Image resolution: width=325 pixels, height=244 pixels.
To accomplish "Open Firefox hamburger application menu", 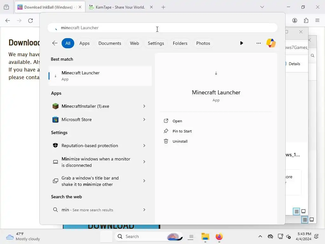I will coord(317,20).
